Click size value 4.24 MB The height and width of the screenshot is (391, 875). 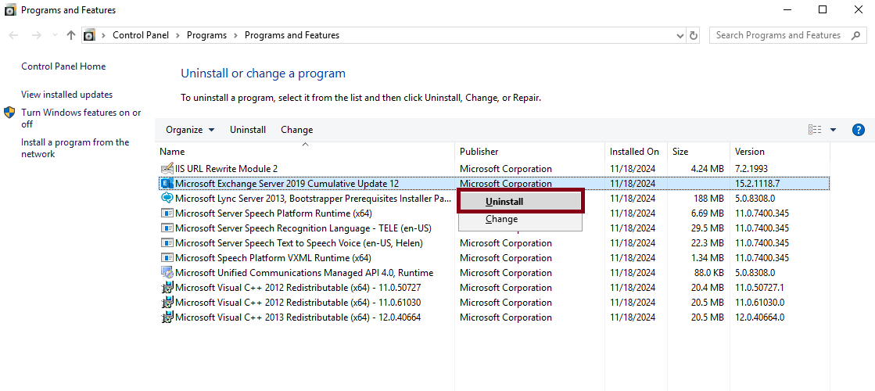click(x=706, y=168)
